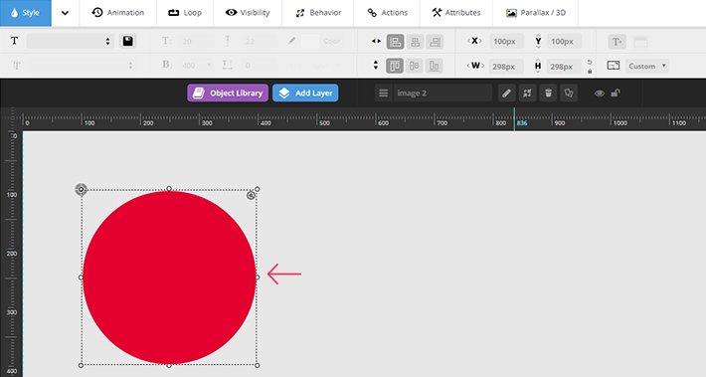Align the layer horizontally to the left

(396, 42)
